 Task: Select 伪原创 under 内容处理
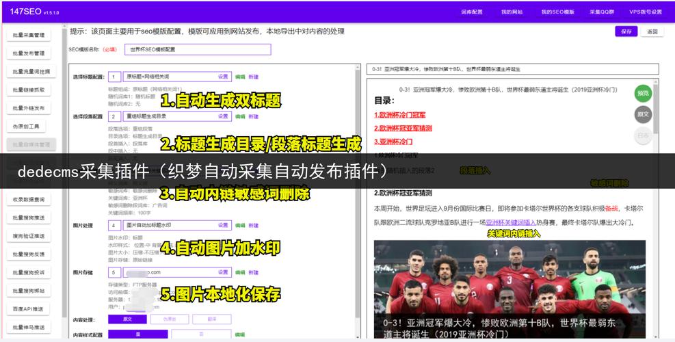(x=170, y=319)
